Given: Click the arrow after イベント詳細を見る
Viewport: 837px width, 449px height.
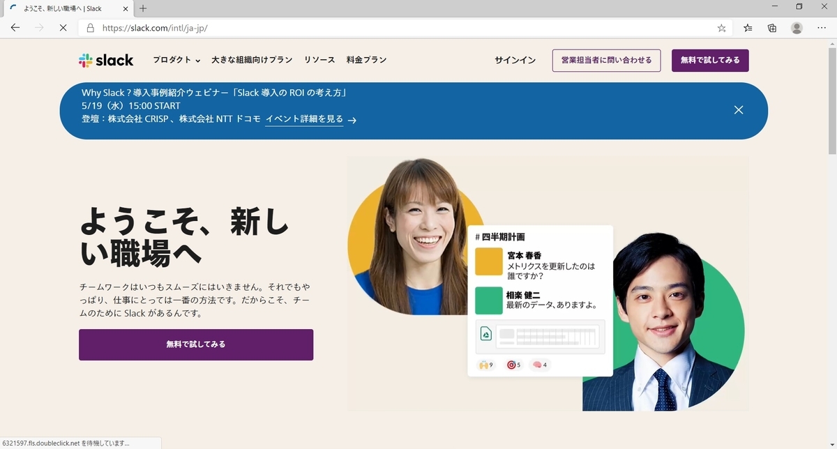Looking at the screenshot, I should pyautogui.click(x=352, y=120).
